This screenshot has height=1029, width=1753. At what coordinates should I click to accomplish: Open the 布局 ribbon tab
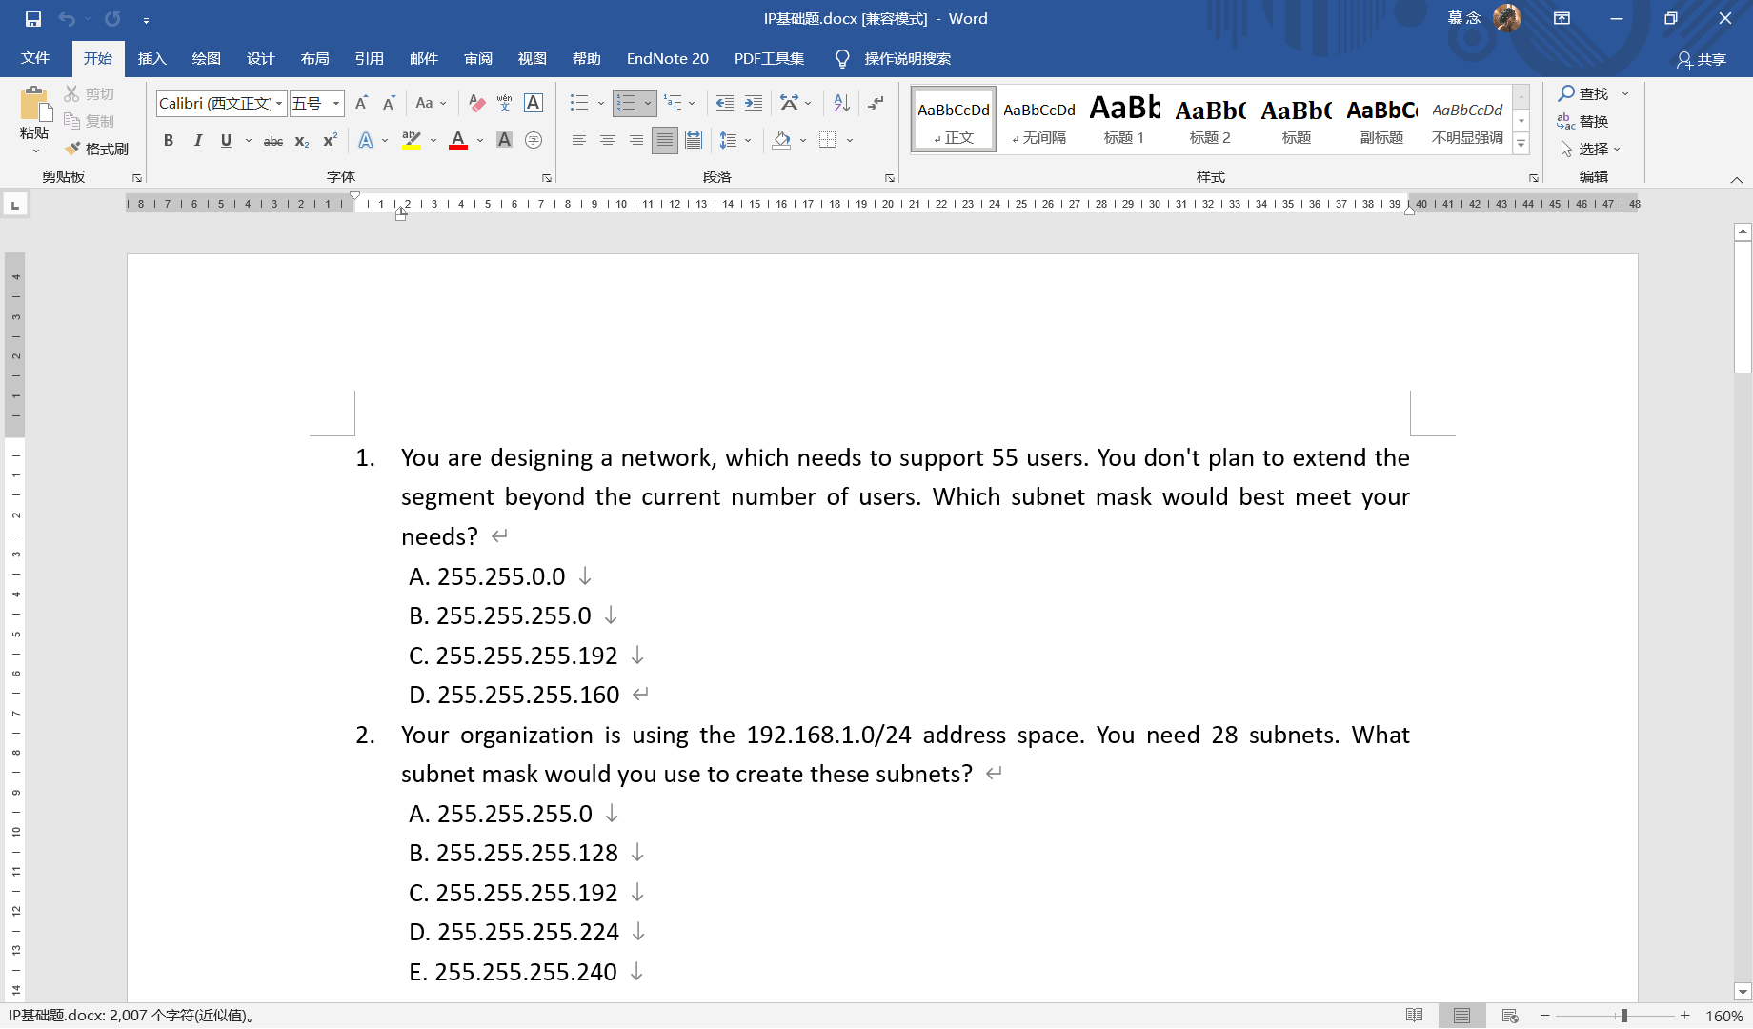tap(315, 59)
